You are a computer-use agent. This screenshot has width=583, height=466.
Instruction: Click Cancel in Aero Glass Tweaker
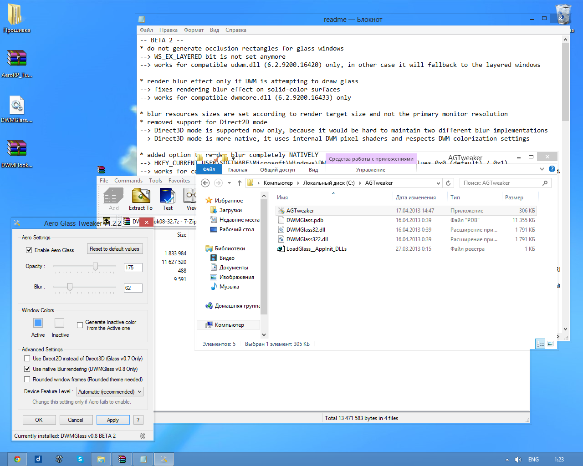click(x=76, y=420)
